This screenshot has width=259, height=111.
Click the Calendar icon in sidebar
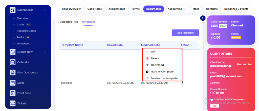pos(13,62)
